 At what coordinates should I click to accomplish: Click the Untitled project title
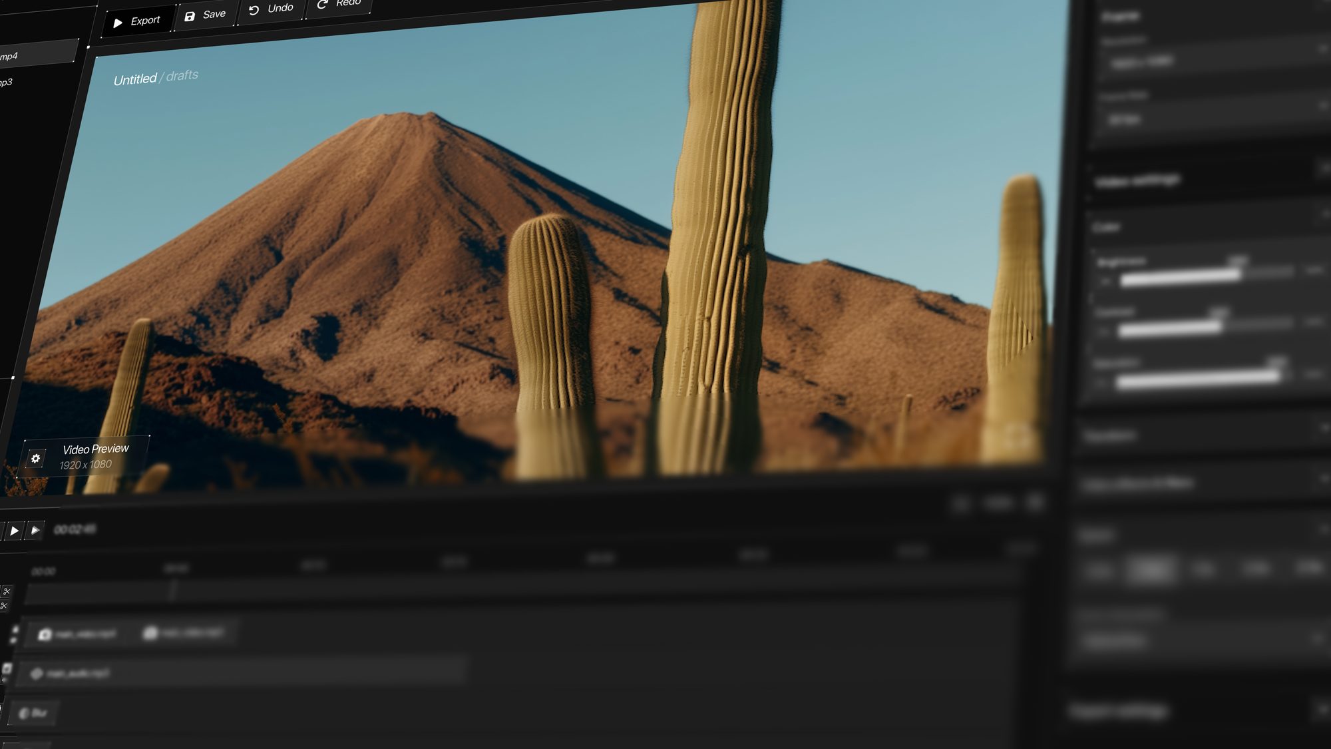135,80
